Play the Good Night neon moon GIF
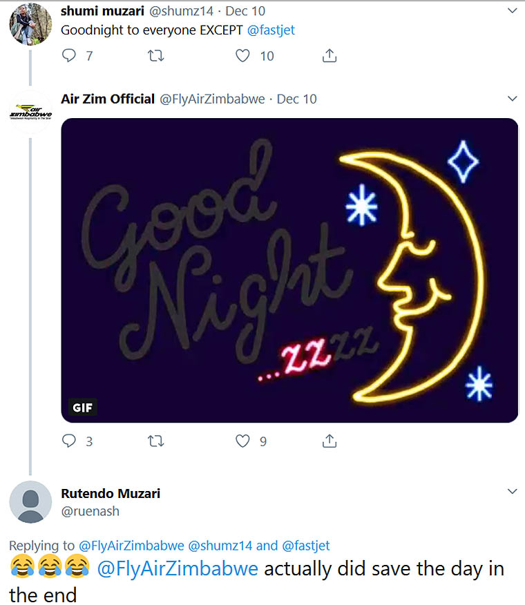Viewport: 525px width, 605px height. [x=289, y=270]
